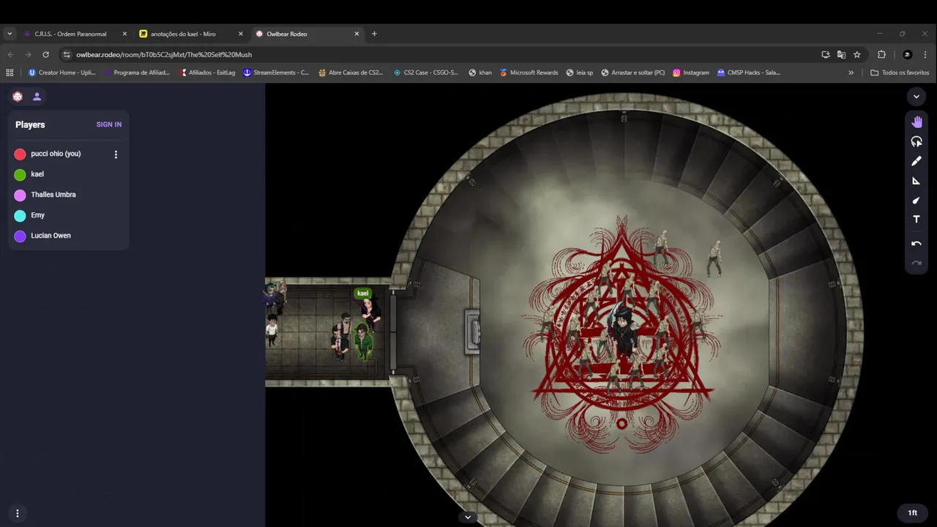The image size is (937, 527).
Task: Select player name Lucian Owen
Action: [51, 236]
